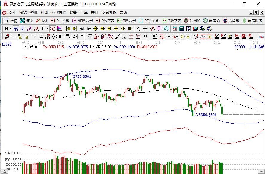Viewport: 265px width, 174px height.
Task: Open the 行情 market quotes view
Action: [x=11, y=21]
